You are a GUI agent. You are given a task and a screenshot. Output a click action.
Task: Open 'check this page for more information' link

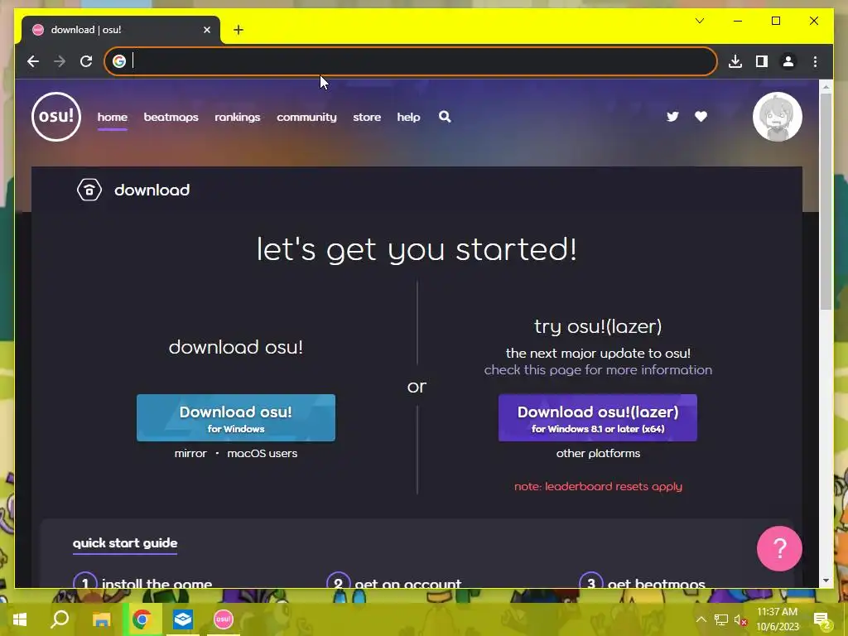[x=598, y=370]
